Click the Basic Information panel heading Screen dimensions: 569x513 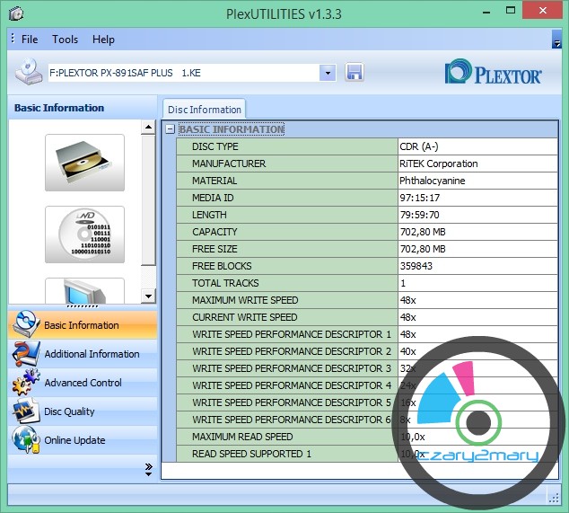[59, 108]
